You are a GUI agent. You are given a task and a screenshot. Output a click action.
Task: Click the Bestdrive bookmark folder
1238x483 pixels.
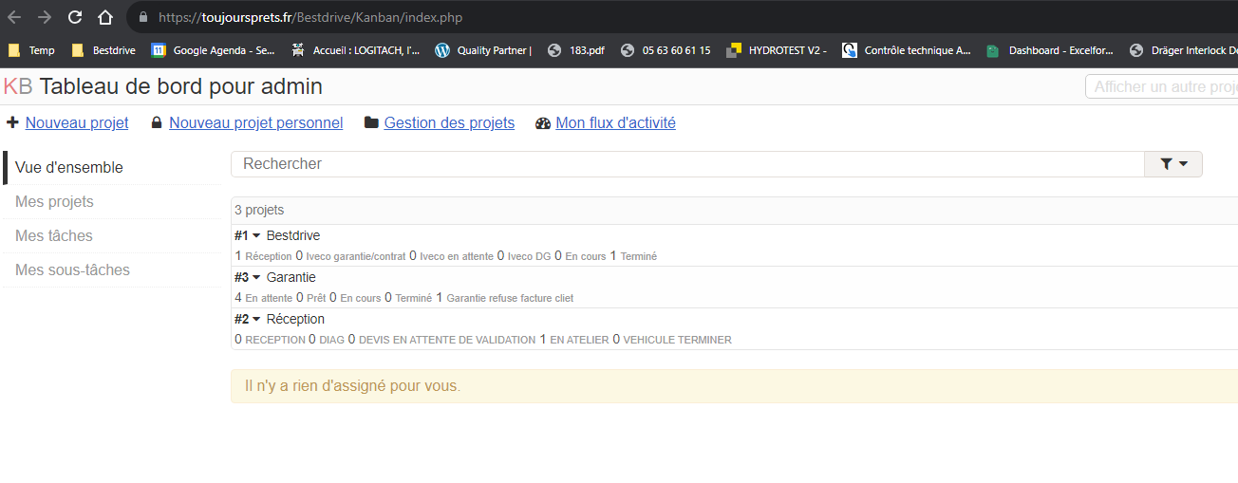(103, 50)
